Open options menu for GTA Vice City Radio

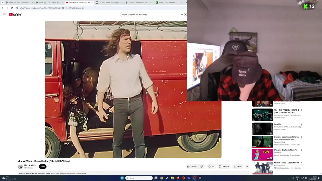tap(302, 150)
